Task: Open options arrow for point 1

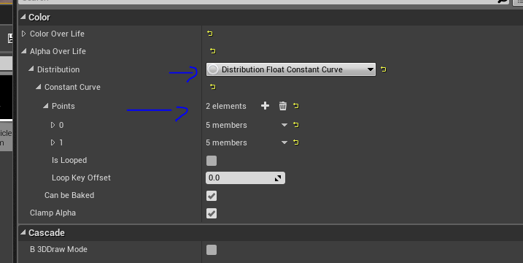Action: (284, 142)
